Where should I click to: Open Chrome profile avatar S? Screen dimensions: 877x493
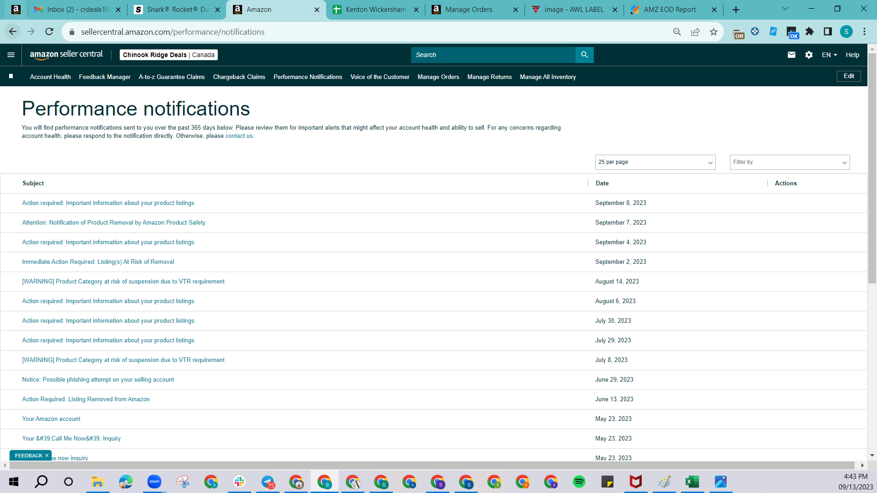coord(846,31)
